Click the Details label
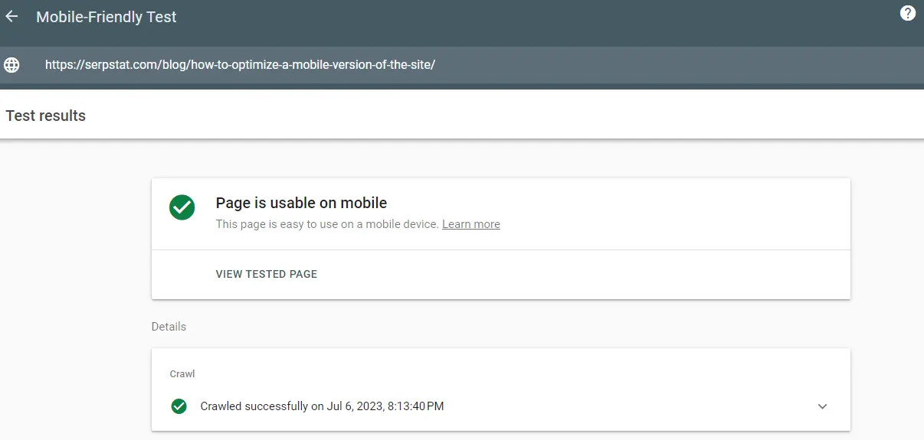 pyautogui.click(x=169, y=327)
